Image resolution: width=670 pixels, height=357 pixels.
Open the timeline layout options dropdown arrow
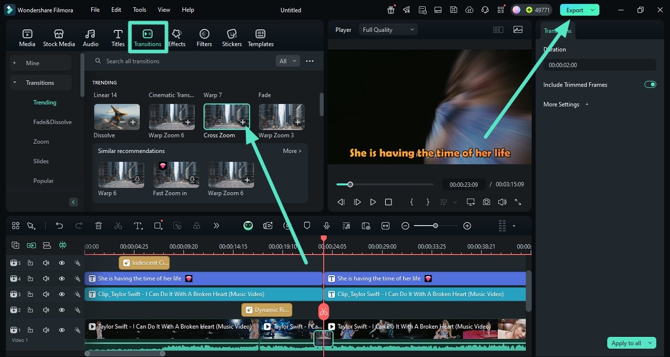click(514, 226)
